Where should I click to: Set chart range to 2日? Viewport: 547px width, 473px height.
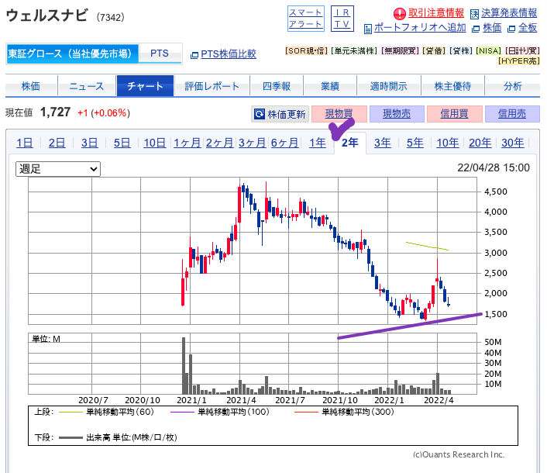pos(57,143)
